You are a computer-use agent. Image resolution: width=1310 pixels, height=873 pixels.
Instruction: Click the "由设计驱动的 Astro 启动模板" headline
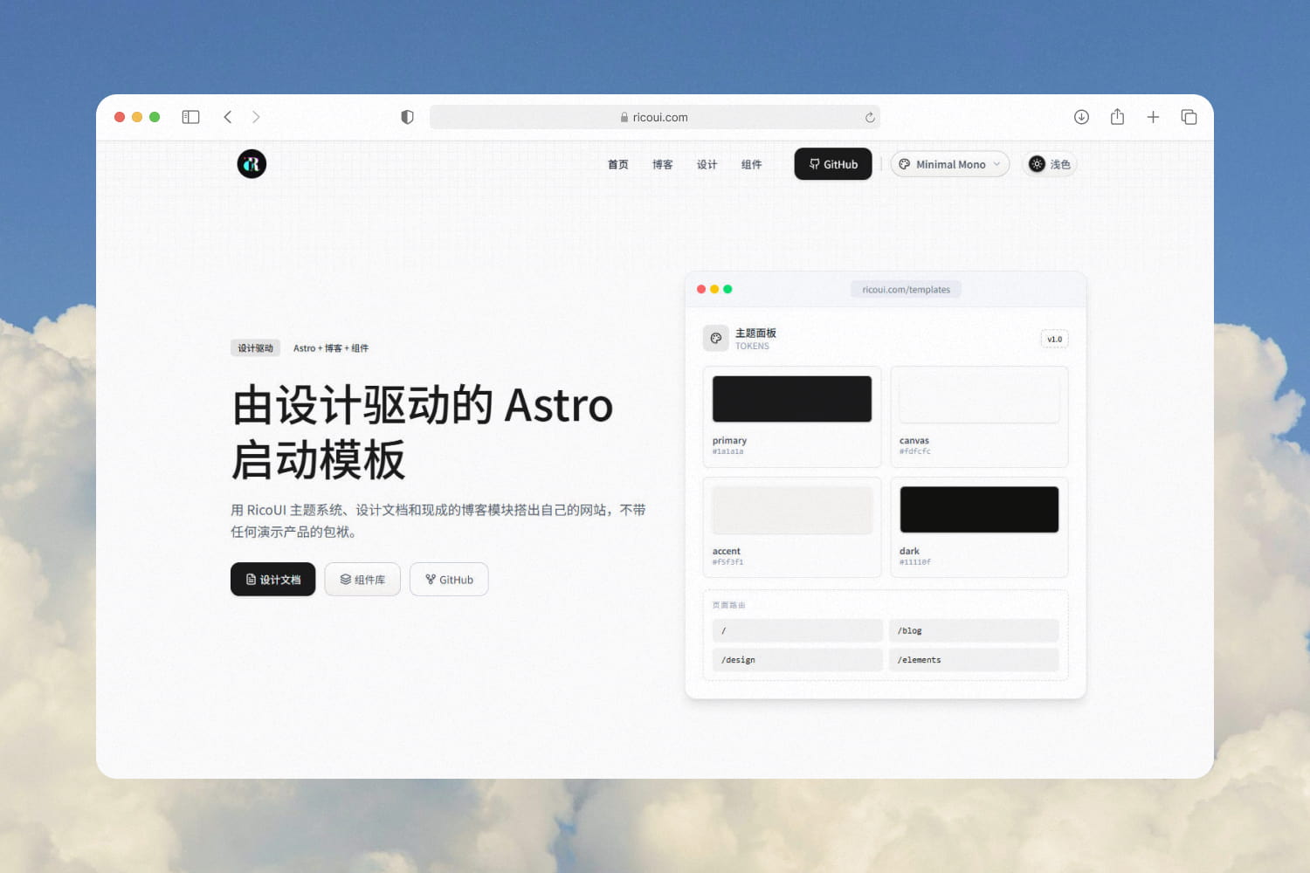423,432
